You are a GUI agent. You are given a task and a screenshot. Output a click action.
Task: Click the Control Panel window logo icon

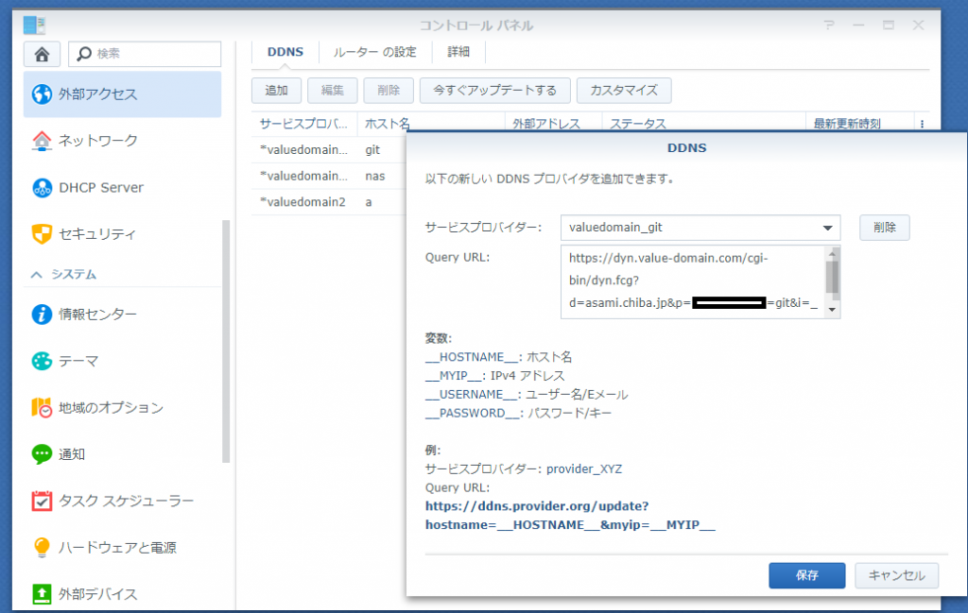[34, 26]
